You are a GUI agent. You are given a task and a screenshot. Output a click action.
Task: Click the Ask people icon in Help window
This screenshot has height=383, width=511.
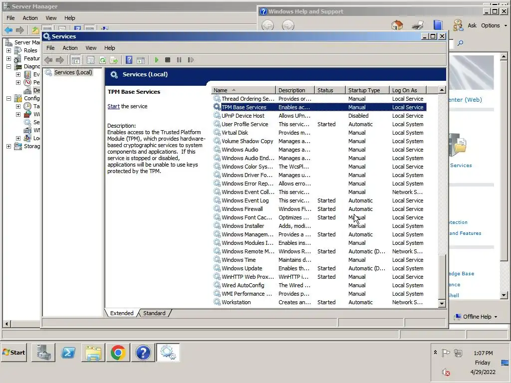(x=458, y=25)
